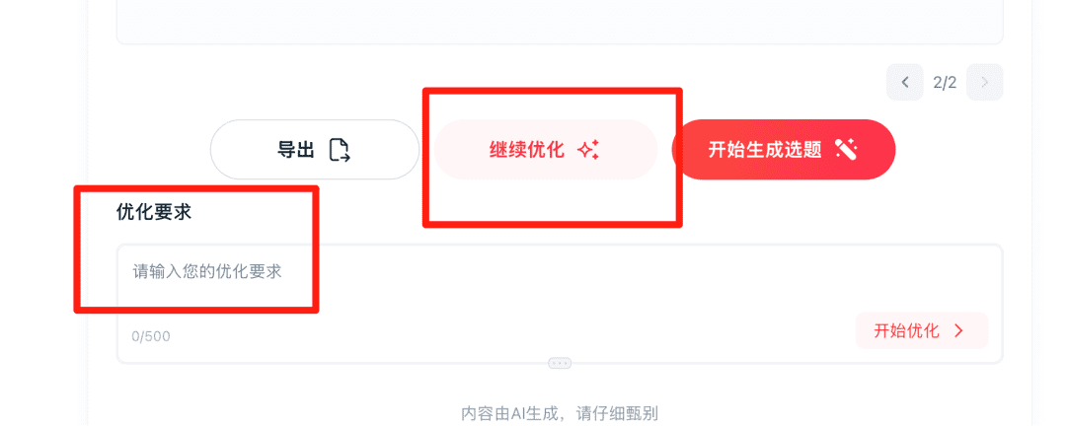This screenshot has height=426, width=1066.
Task: Go to the previous page with left chevron
Action: click(905, 82)
